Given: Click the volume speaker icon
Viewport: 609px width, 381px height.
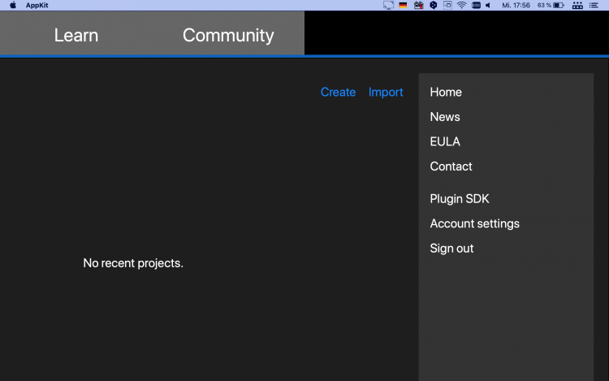Looking at the screenshot, I should [x=488, y=5].
